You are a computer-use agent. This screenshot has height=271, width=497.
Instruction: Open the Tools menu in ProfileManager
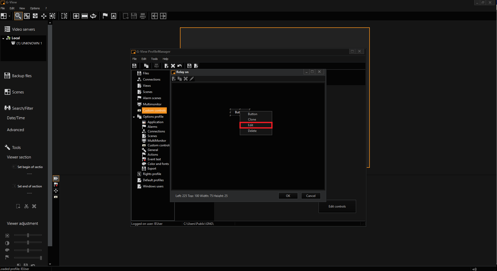click(x=154, y=59)
